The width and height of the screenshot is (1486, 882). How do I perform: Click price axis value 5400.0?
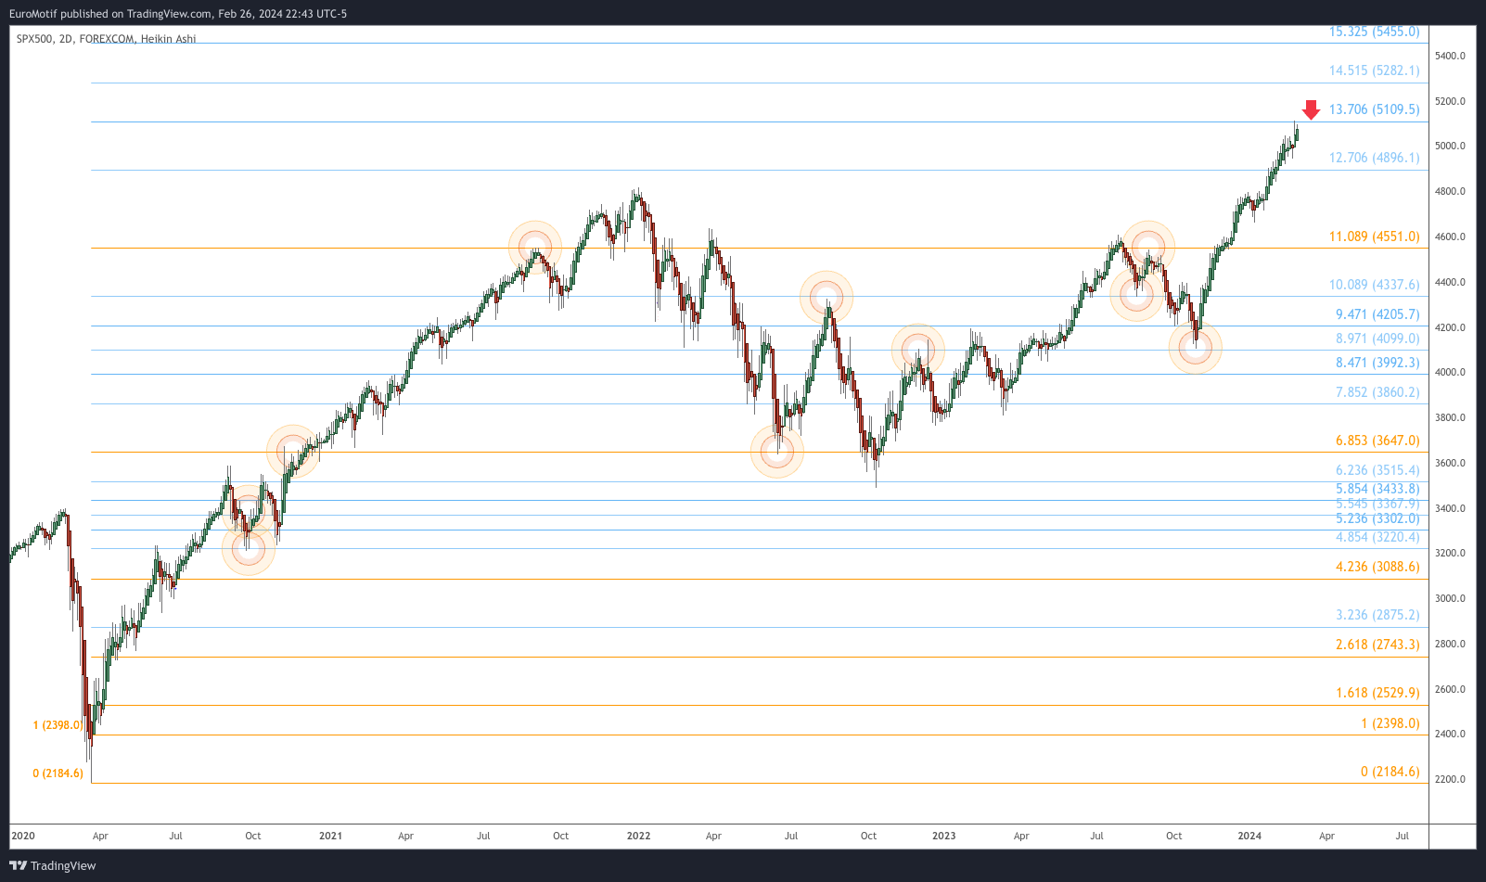[x=1450, y=56]
